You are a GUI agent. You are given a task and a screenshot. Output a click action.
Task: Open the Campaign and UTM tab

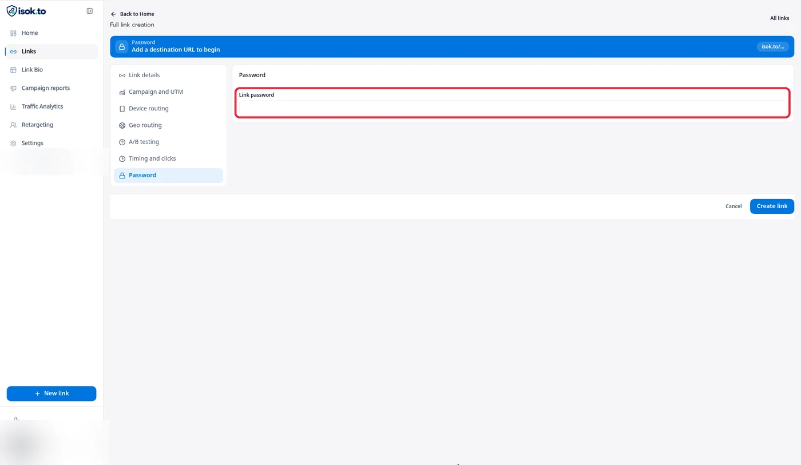tap(168, 92)
